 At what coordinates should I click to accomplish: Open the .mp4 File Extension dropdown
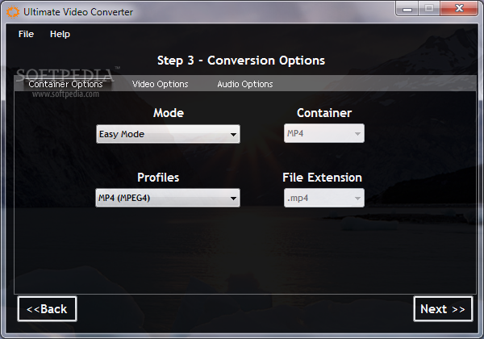coord(324,198)
